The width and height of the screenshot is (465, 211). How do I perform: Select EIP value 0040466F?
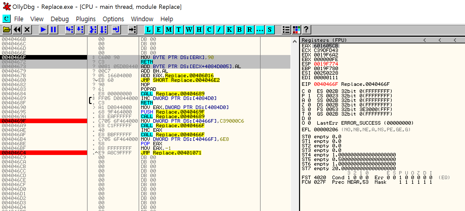point(326,84)
